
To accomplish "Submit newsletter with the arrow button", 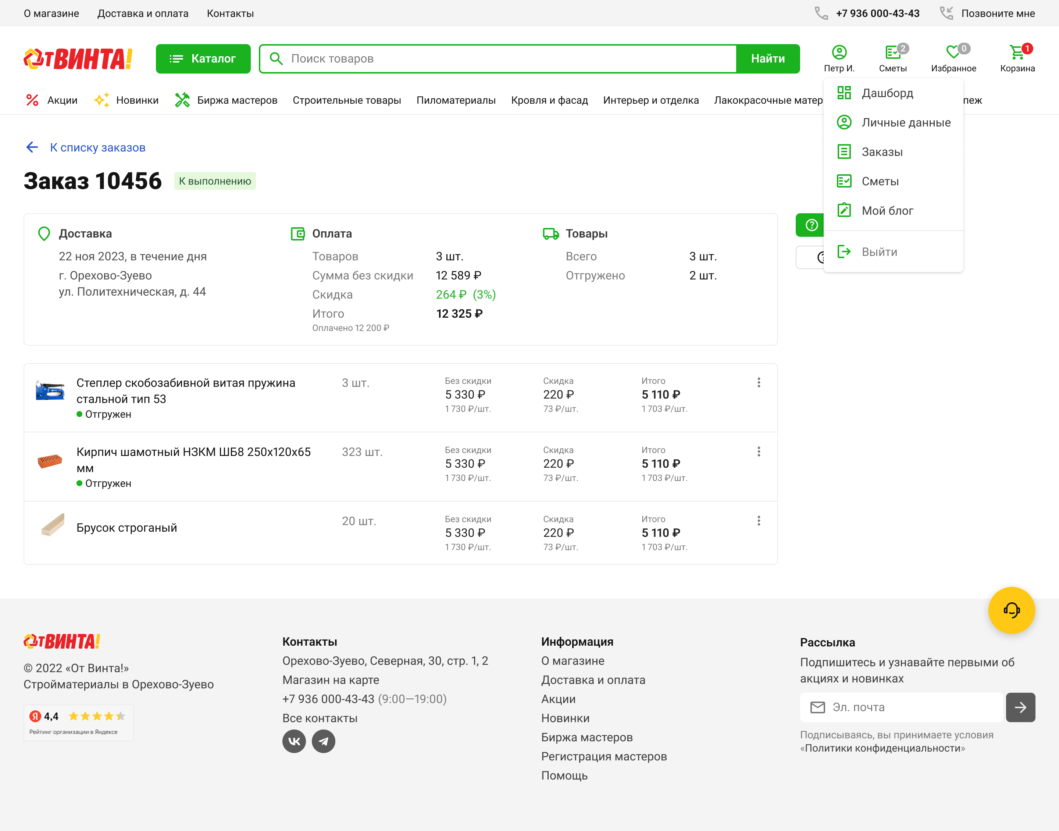I will [1020, 707].
